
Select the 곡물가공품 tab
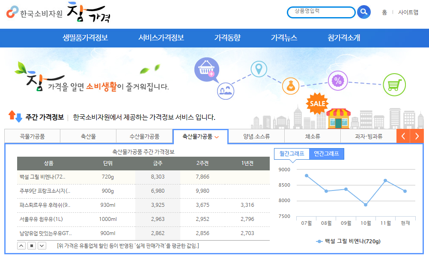32,136
